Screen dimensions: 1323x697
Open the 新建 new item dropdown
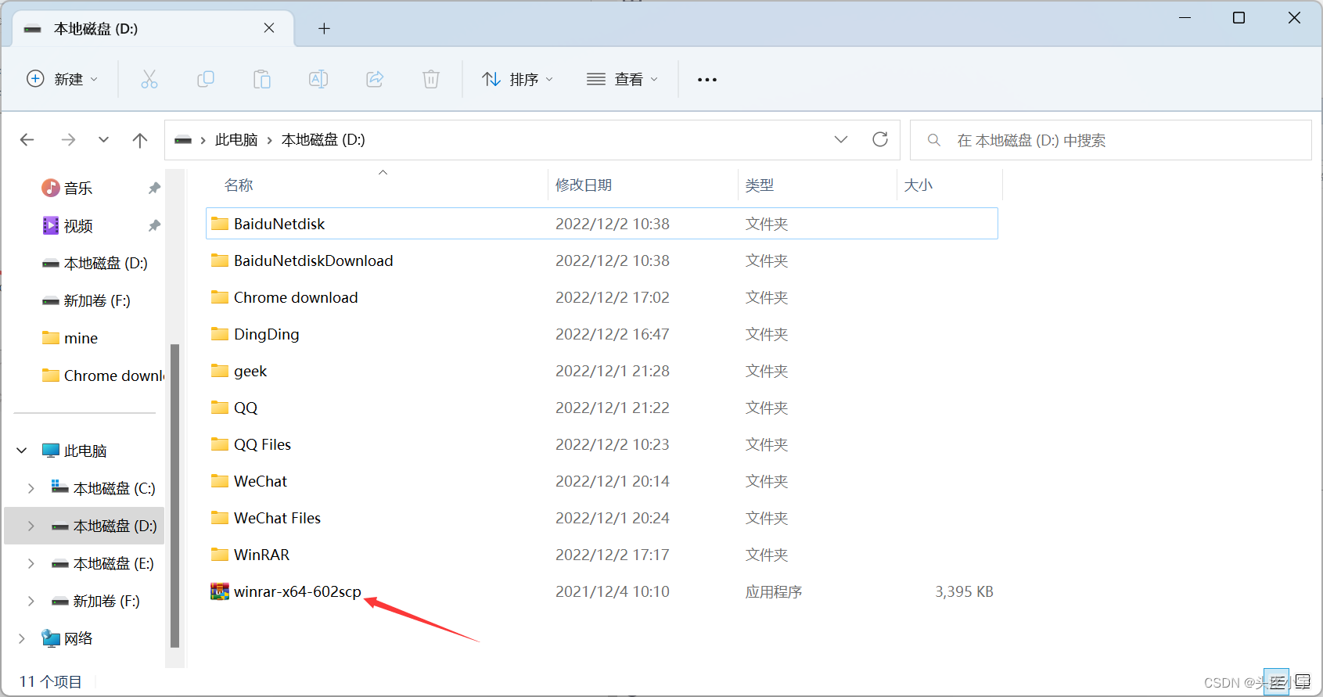[63, 79]
